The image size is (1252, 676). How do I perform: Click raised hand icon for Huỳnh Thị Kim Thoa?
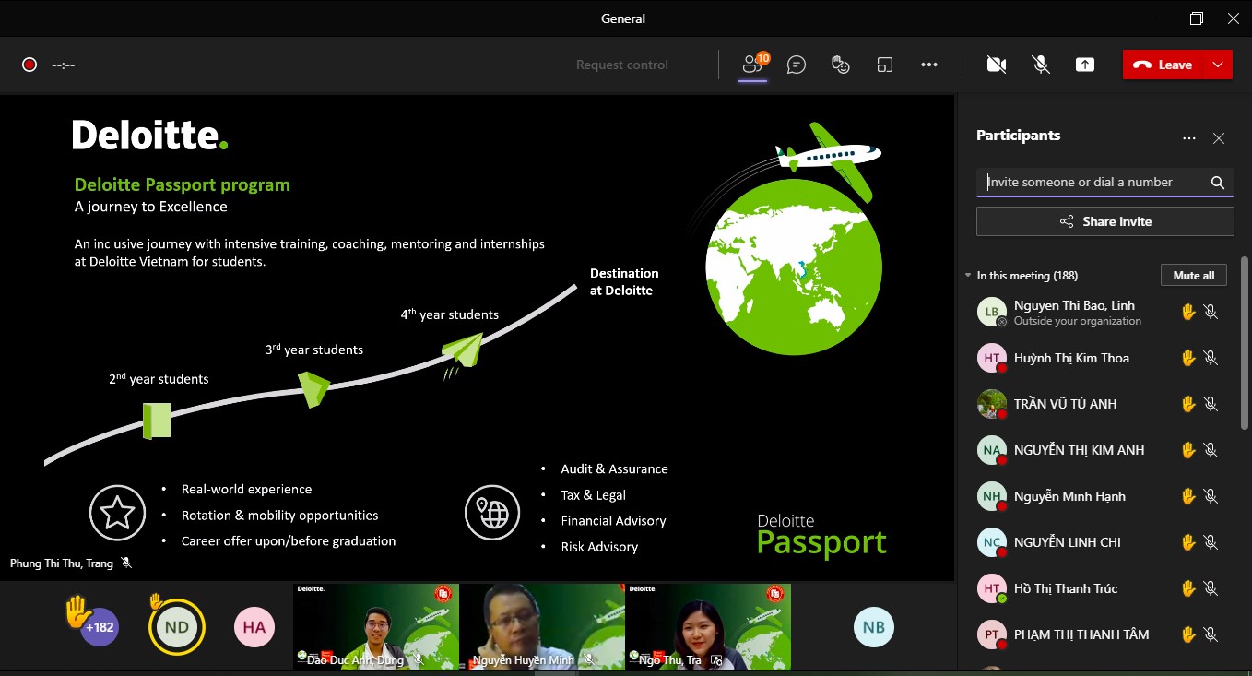pos(1188,358)
